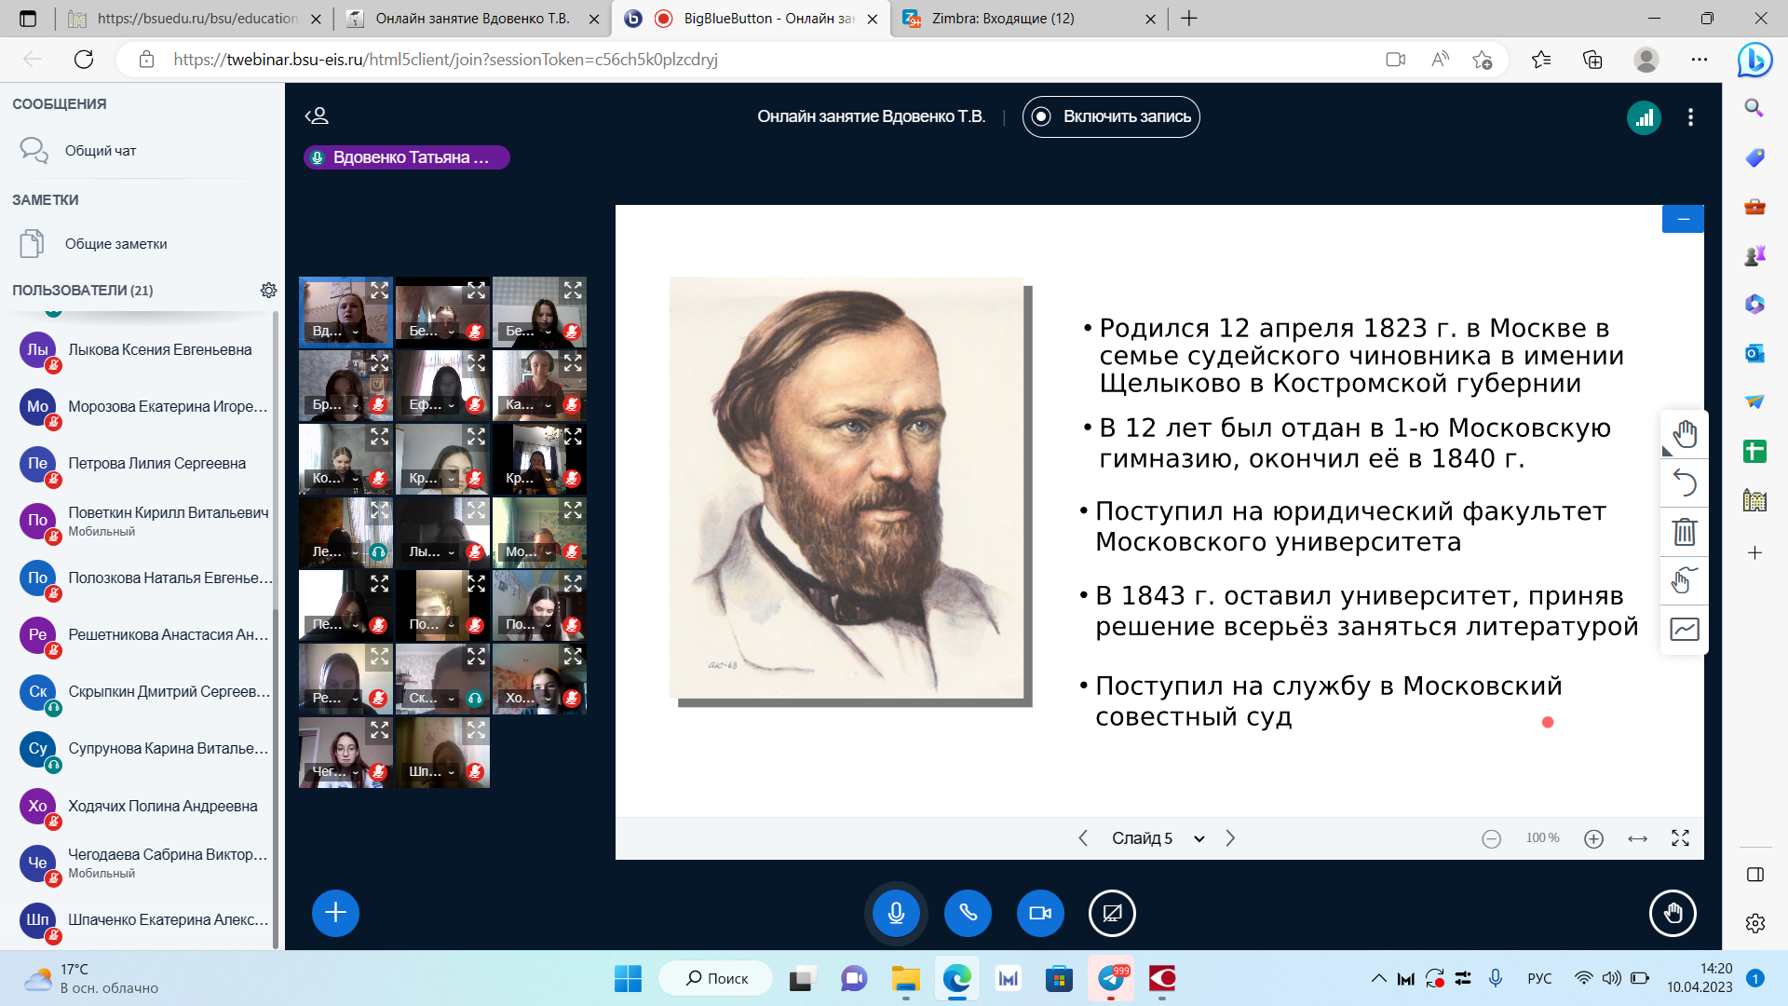Open Telegram from taskbar
The width and height of the screenshot is (1788, 1006).
[1111, 979]
